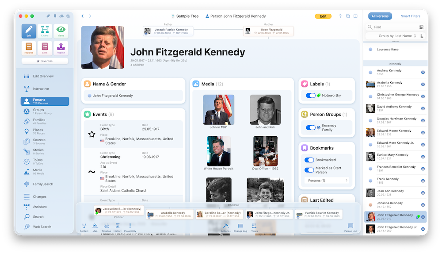Go back with the left chevron
The image size is (442, 254).
tap(83, 16)
